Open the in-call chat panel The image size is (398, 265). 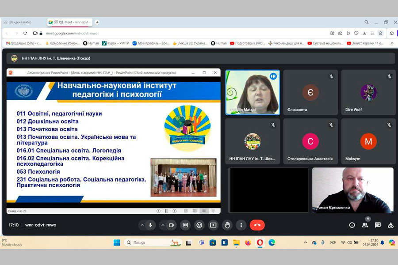tap(378, 225)
